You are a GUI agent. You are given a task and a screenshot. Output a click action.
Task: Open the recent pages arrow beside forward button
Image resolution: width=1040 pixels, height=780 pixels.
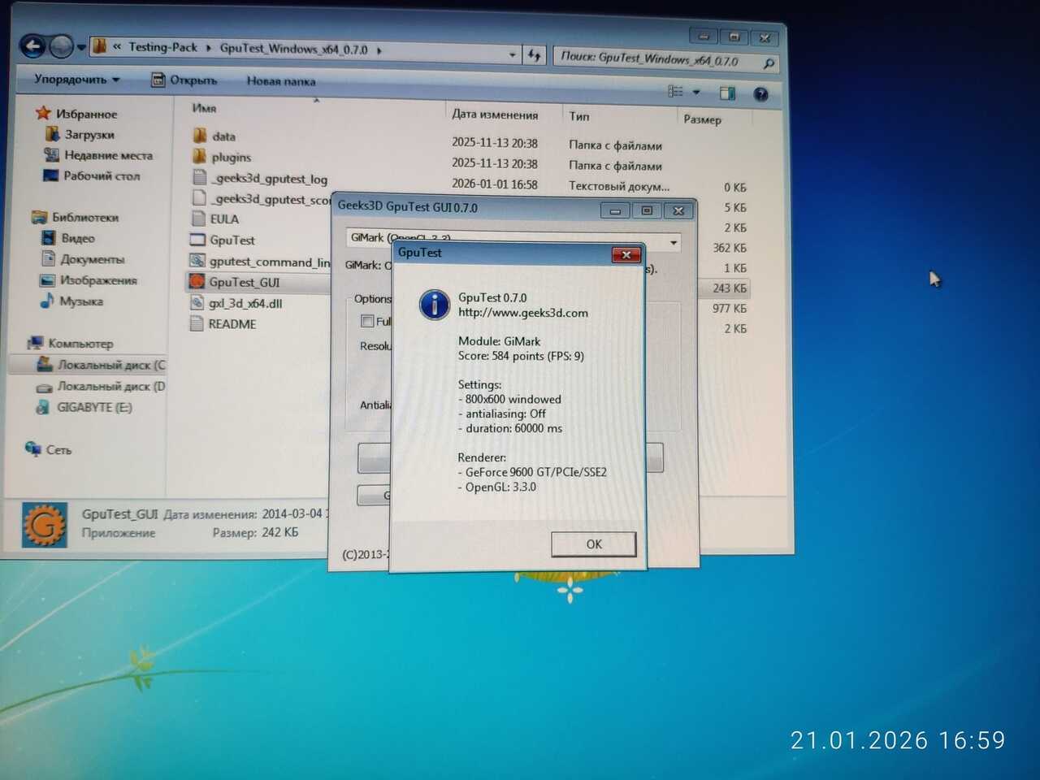click(81, 48)
